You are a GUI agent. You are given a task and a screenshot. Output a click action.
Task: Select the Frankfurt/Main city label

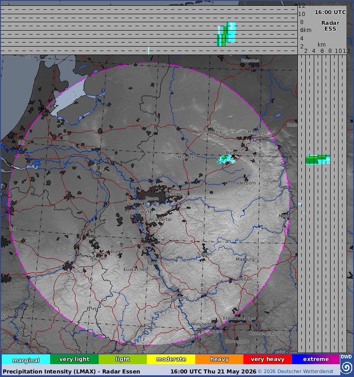point(239,318)
